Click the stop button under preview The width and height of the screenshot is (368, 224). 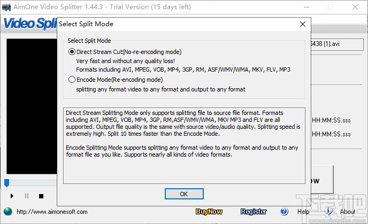(41, 196)
